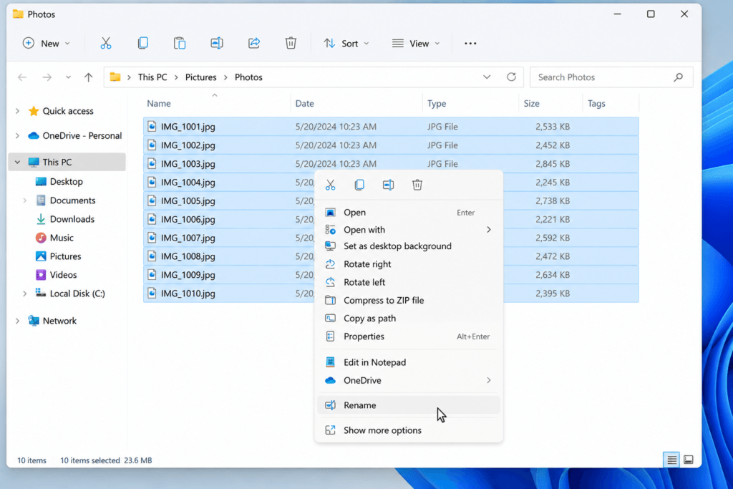Viewport: 733px width, 489px height.
Task: Click the Rename icon in the top toolbar
Action: pyautogui.click(x=216, y=43)
